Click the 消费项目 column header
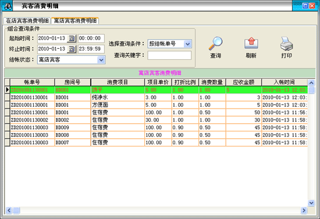This screenshot has height=219, width=320. pyautogui.click(x=118, y=82)
